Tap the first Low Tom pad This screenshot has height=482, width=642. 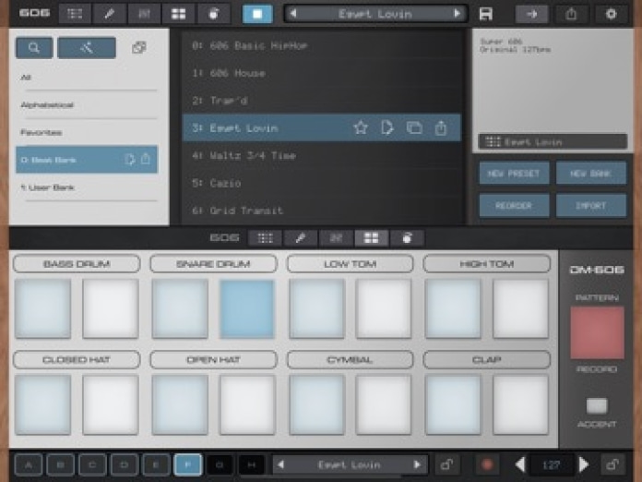pyautogui.click(x=316, y=309)
